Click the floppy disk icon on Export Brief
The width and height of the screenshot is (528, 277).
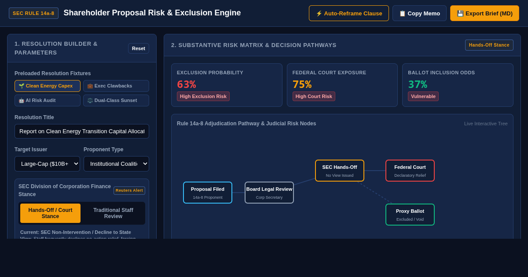pos(460,14)
